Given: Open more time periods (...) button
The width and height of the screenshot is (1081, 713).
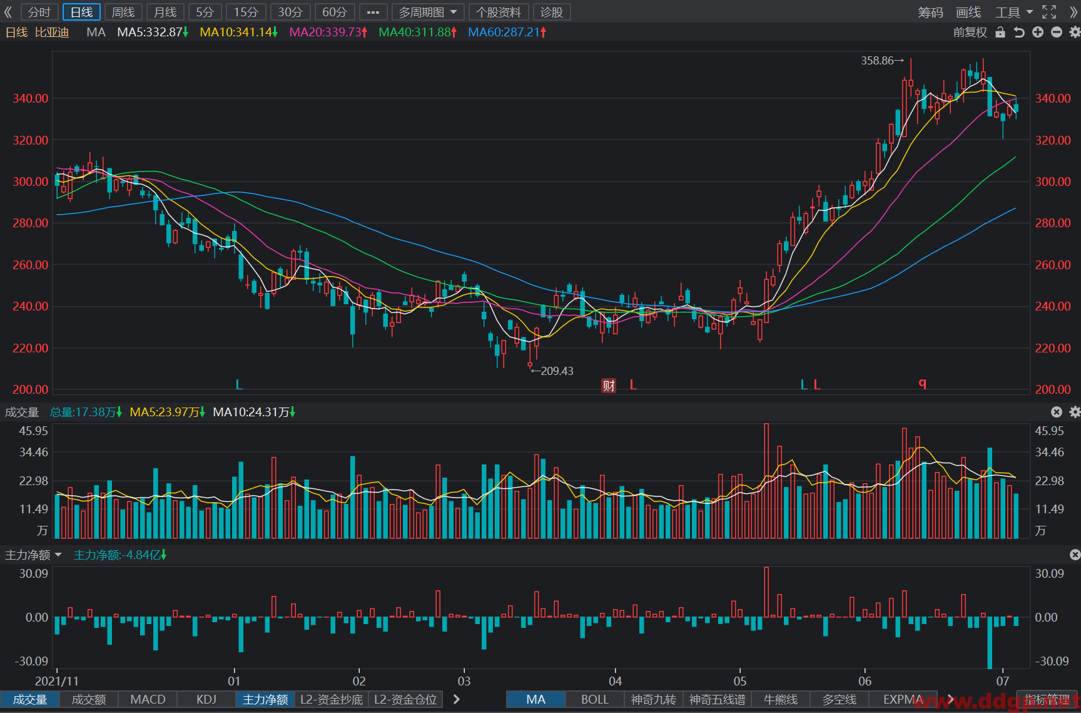Looking at the screenshot, I should pyautogui.click(x=373, y=12).
